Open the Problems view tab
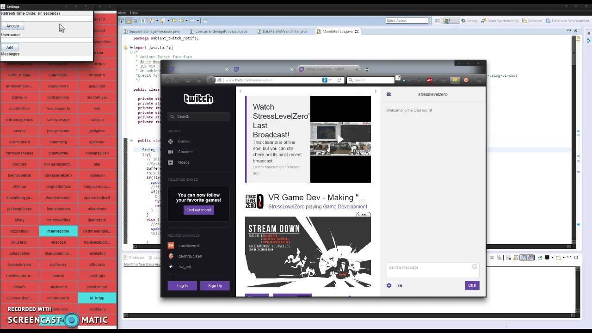The image size is (592, 333). 134,258
